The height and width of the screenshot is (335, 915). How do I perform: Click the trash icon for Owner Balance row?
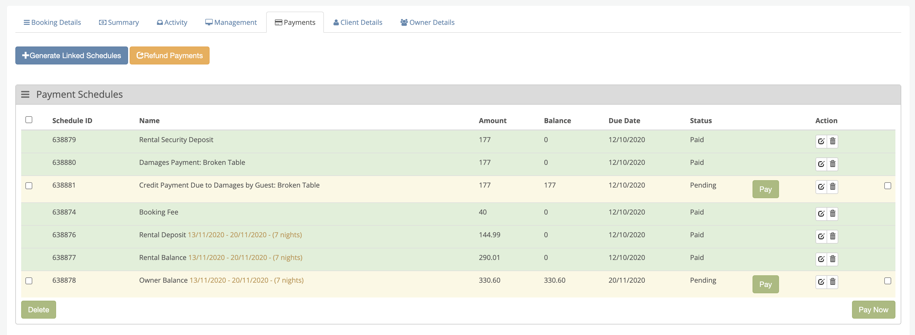833,281
